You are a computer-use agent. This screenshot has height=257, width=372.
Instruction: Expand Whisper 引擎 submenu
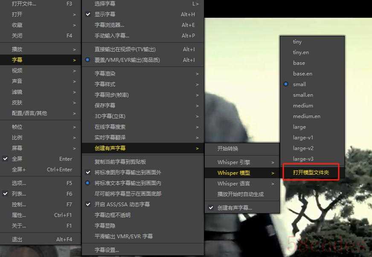click(x=242, y=162)
